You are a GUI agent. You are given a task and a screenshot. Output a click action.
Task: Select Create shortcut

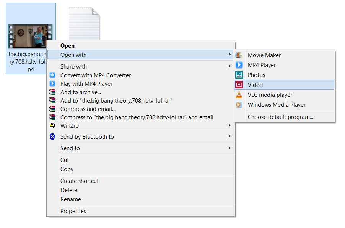tap(141, 181)
